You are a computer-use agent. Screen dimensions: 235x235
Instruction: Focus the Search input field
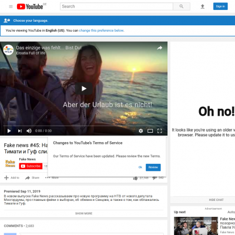click(116, 6)
